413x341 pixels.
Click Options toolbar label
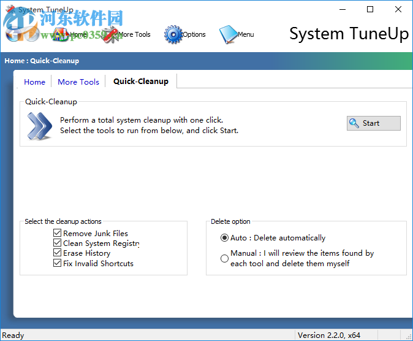194,34
